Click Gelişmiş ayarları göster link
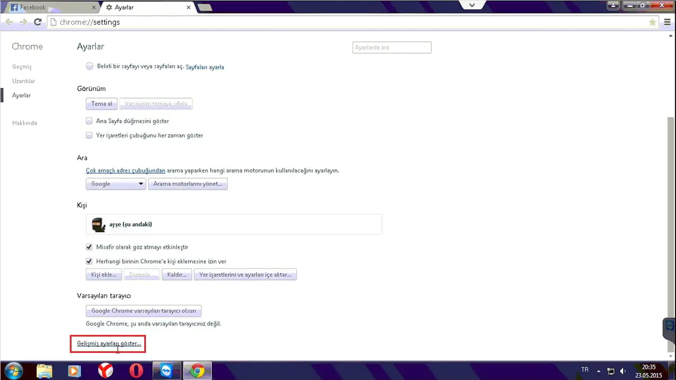The image size is (676, 380). pos(108,343)
